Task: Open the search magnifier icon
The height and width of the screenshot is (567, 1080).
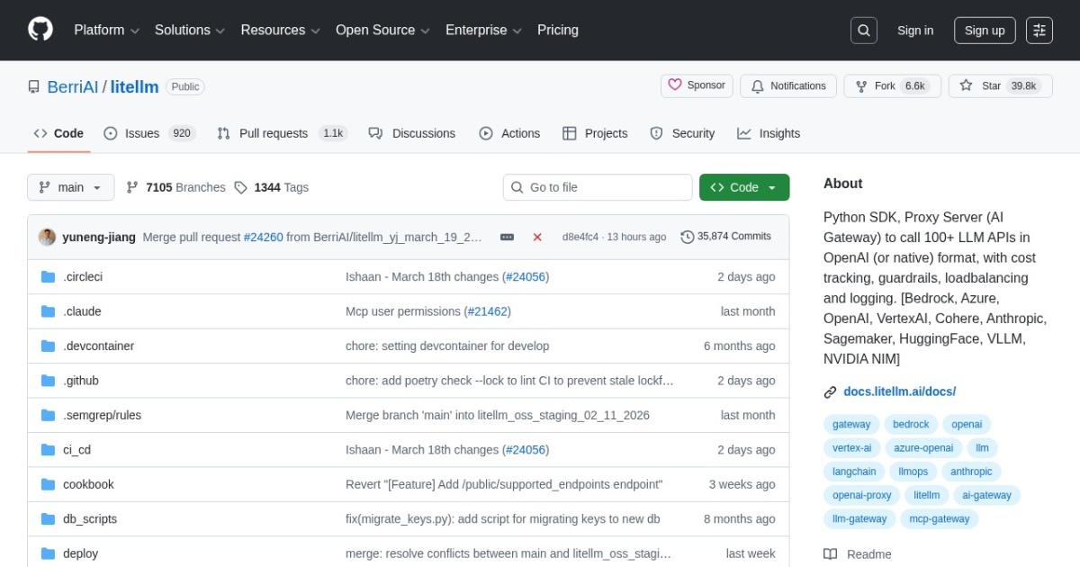Action: (863, 31)
